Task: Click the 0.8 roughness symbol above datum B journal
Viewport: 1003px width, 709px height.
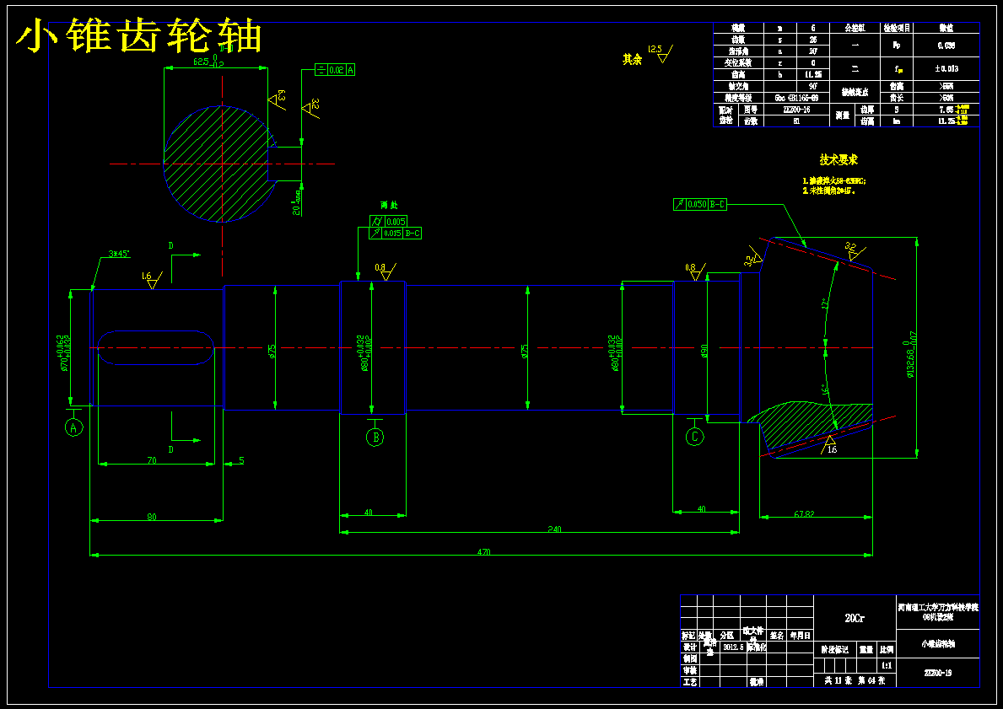Action: (x=385, y=271)
